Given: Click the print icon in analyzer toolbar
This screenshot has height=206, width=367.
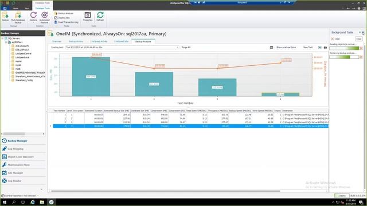Looking at the screenshot, I should pos(325,47).
